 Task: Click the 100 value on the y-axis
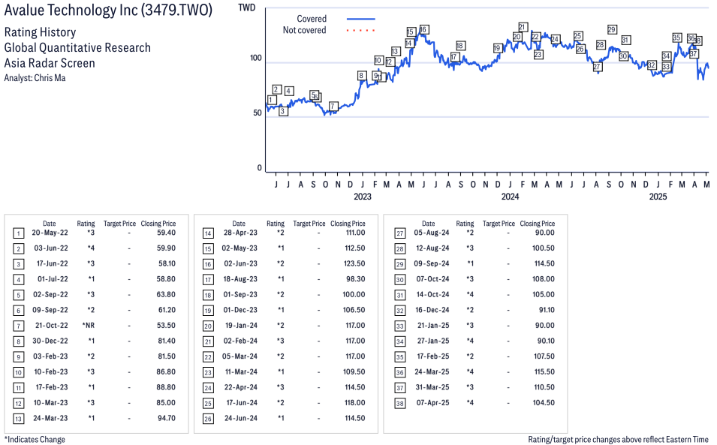(x=256, y=58)
